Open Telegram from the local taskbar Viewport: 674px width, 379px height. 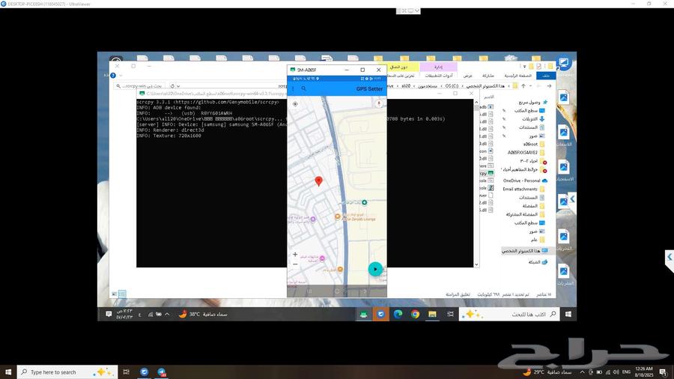point(161,372)
